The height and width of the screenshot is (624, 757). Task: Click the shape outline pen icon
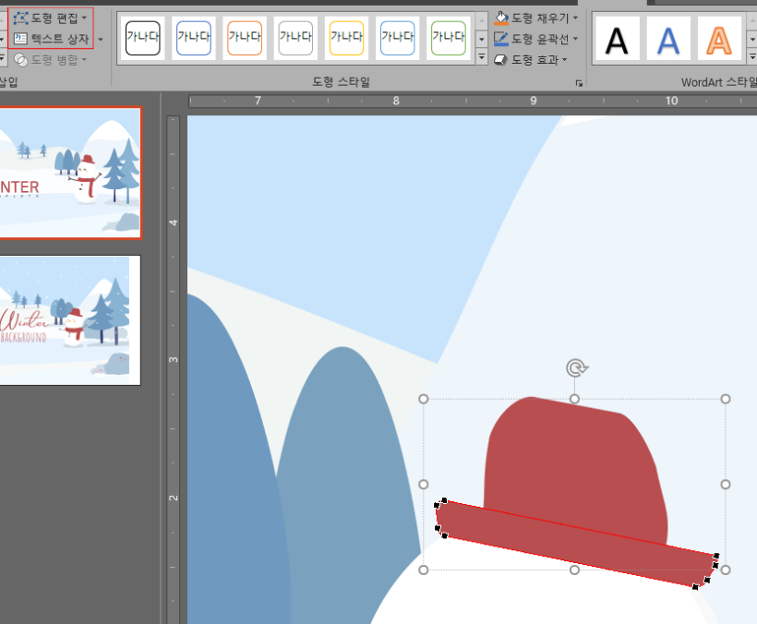pyautogui.click(x=501, y=39)
